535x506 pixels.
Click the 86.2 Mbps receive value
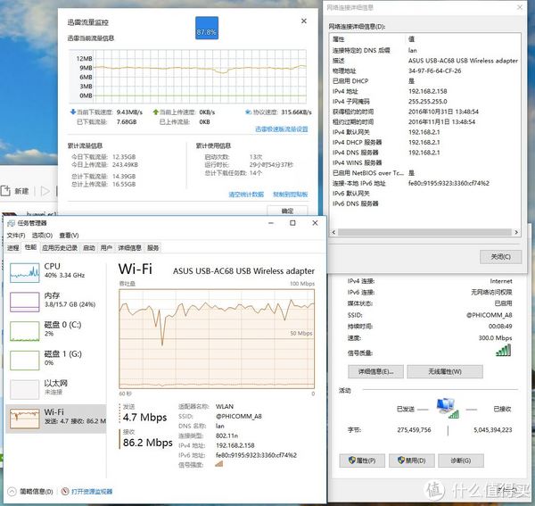tap(148, 443)
